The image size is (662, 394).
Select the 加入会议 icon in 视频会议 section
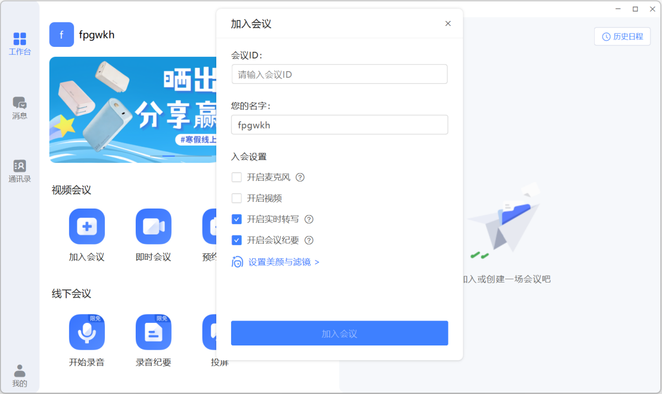click(87, 226)
